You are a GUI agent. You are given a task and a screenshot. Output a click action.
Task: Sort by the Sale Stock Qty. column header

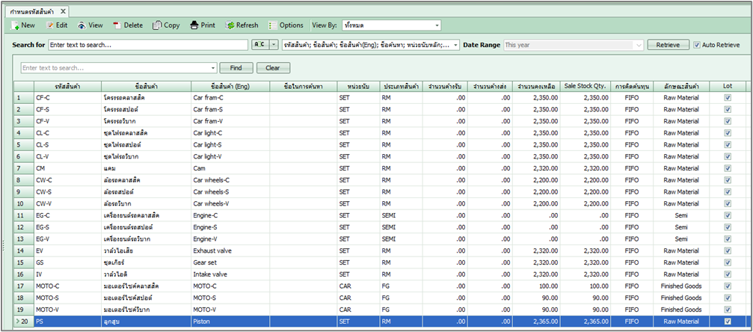586,86
